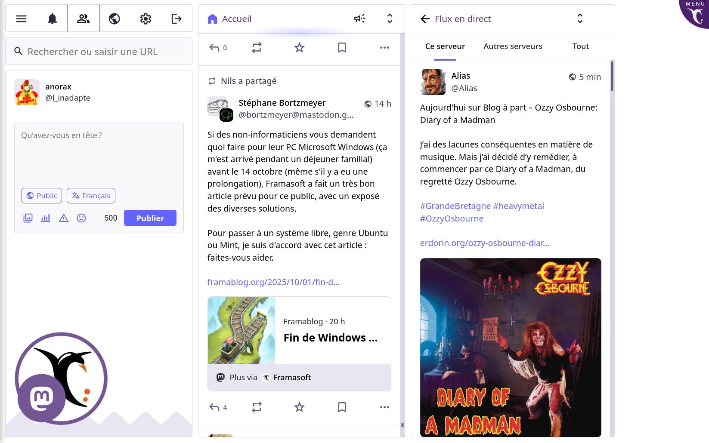
Task: Favorite Stéphane Bortzmeyer's post with the star
Action: 299,407
